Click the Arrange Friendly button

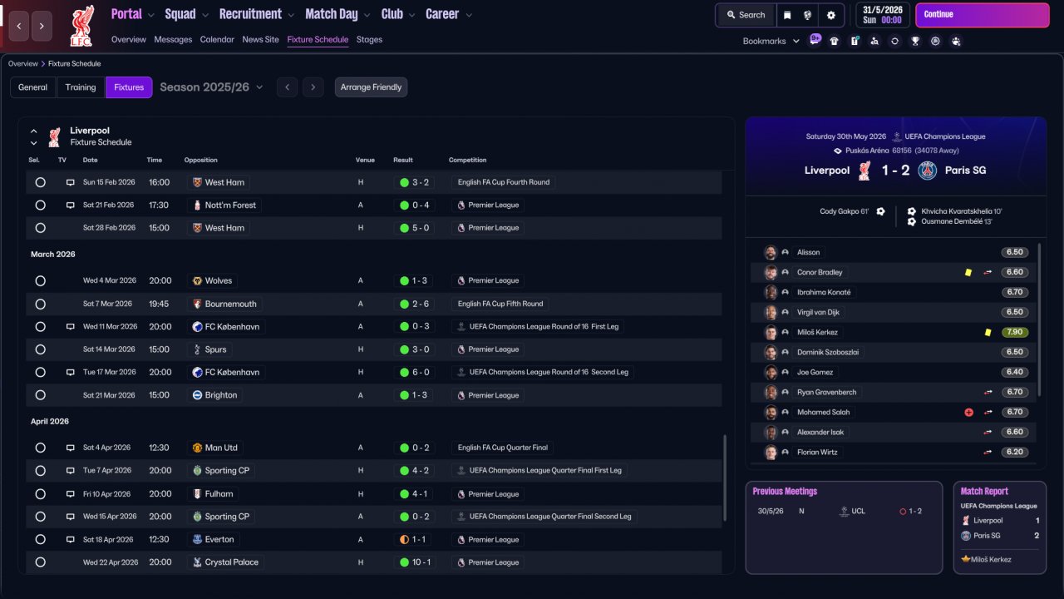tap(371, 87)
